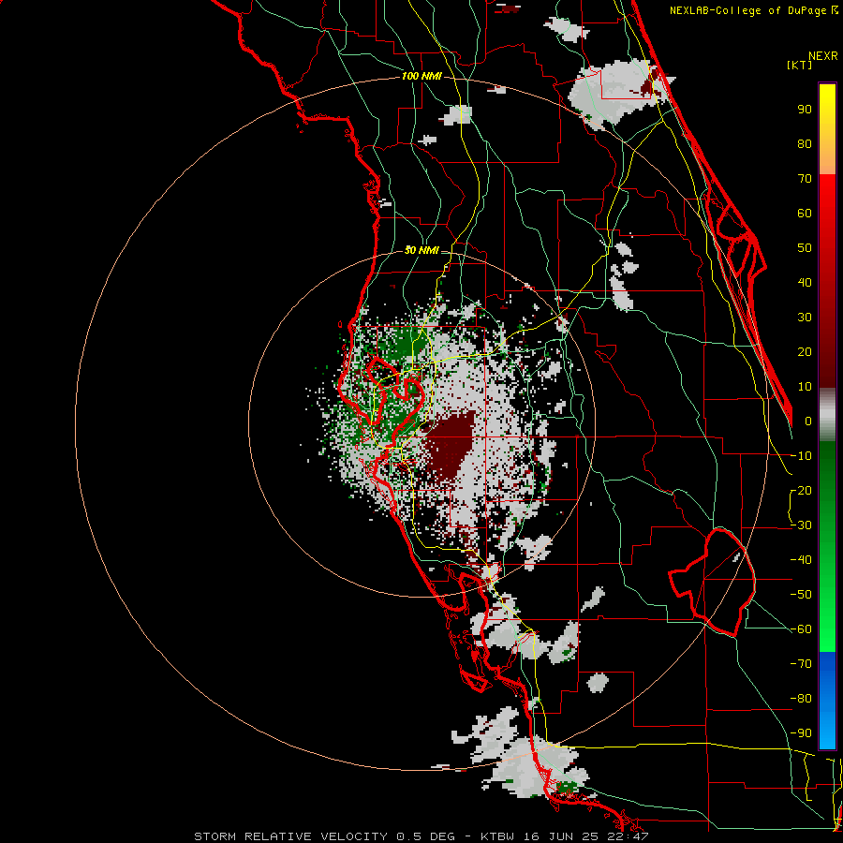Click the 50 value on the velocity scale
843x843 pixels.
click(x=805, y=248)
